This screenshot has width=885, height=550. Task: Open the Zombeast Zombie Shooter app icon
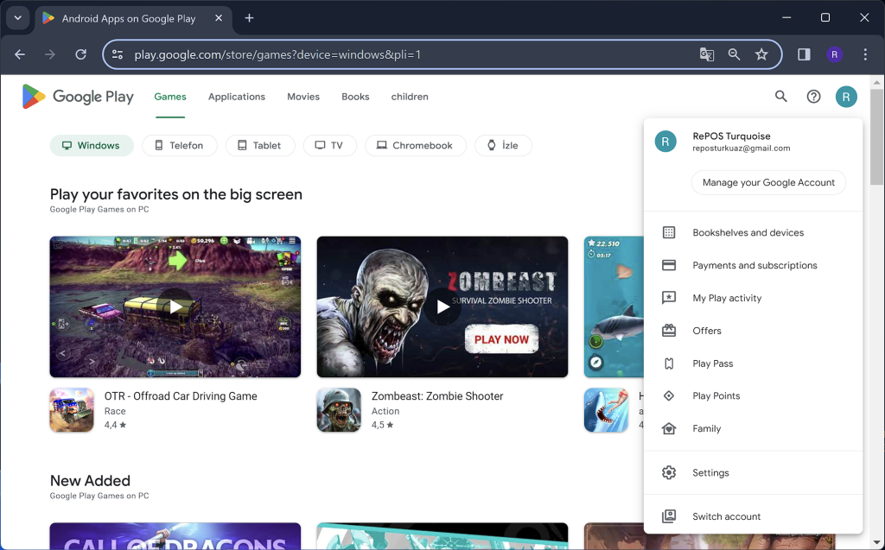point(339,410)
